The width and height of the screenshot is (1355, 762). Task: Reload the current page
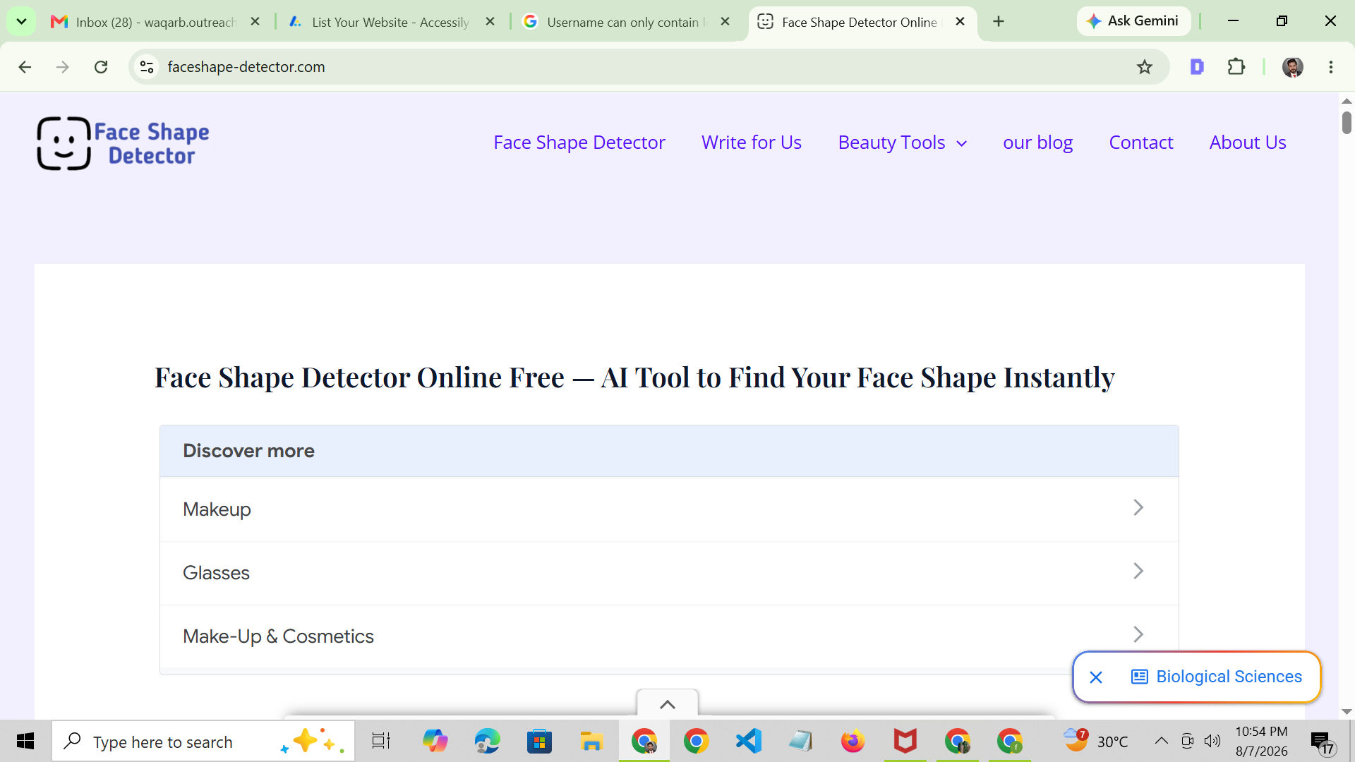101,67
